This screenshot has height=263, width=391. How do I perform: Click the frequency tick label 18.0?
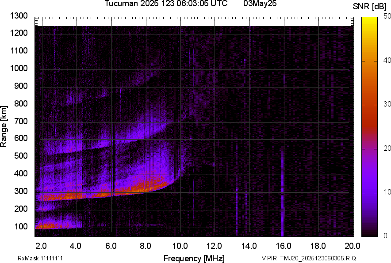(318, 246)
